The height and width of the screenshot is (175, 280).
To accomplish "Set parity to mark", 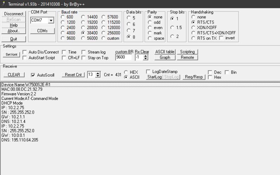I will click(x=150, y=33).
